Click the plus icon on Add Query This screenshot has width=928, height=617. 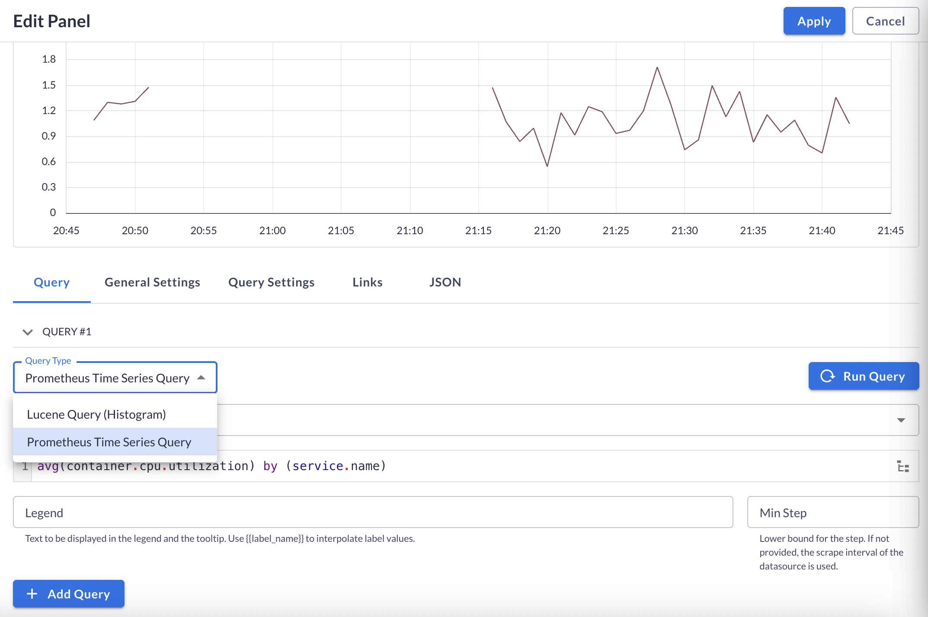32,594
